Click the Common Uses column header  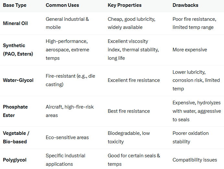coord(62,5)
